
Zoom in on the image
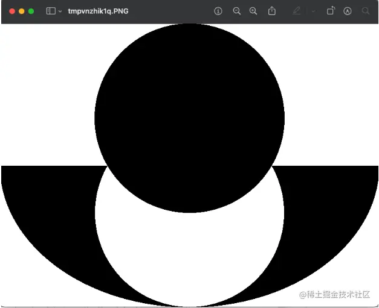point(253,11)
